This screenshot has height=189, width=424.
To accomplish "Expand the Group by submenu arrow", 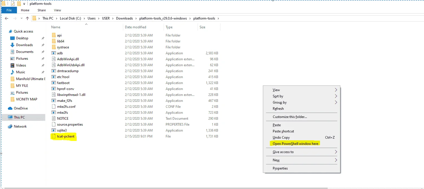I will 336,102.
